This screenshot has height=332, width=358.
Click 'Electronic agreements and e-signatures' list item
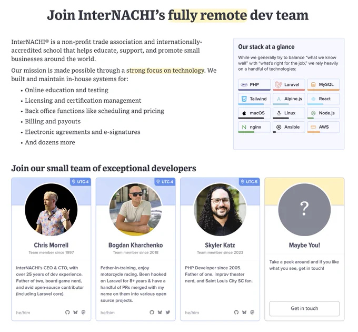(x=83, y=132)
